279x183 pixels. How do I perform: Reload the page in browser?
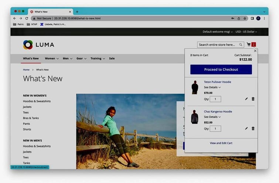[x=27, y=18]
